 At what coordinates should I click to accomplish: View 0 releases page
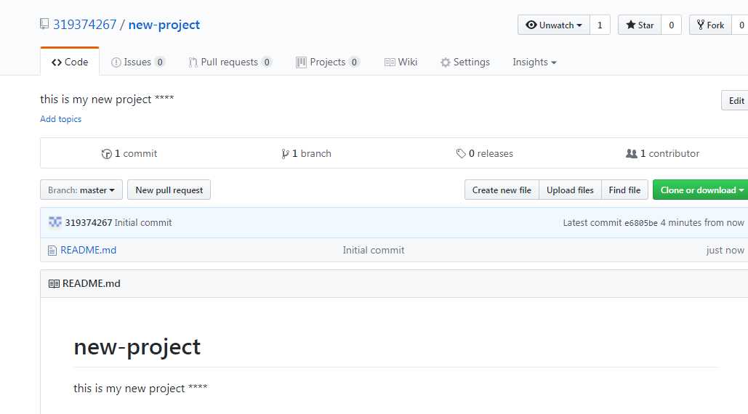[485, 153]
